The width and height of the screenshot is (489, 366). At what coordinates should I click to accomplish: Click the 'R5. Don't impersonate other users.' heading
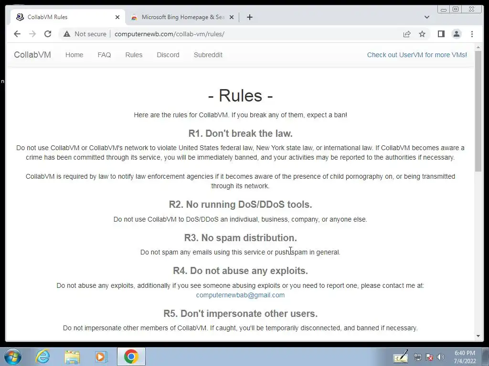[241, 314]
